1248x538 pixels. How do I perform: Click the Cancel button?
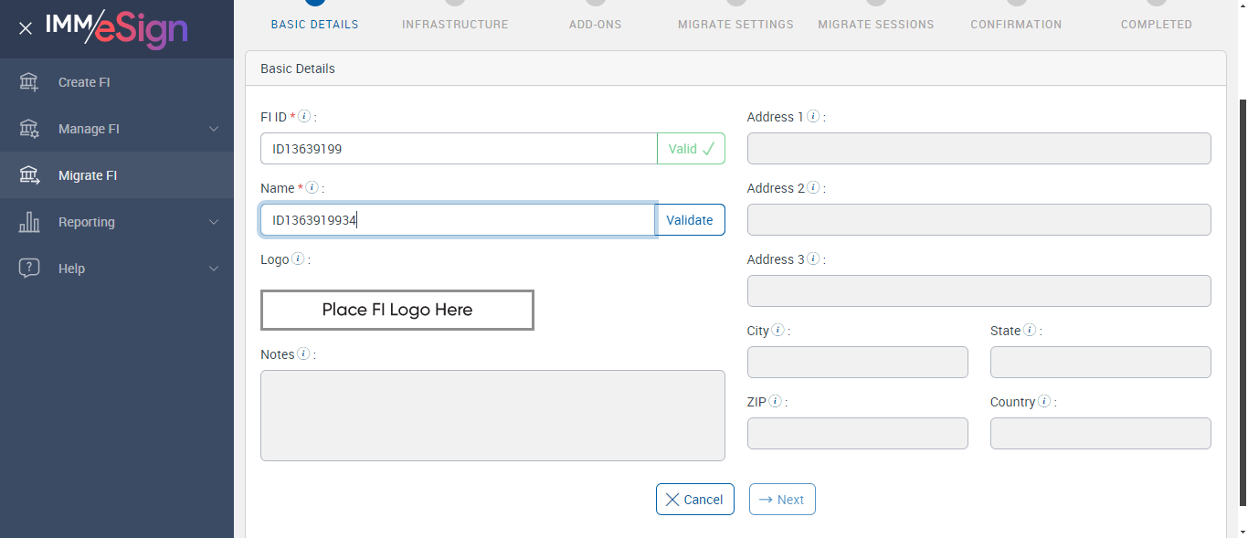694,500
